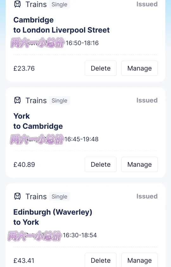Open Cambridge to London Liverpool Street journey
Image resolution: width=171 pixels, height=267 pixels.
(61, 25)
